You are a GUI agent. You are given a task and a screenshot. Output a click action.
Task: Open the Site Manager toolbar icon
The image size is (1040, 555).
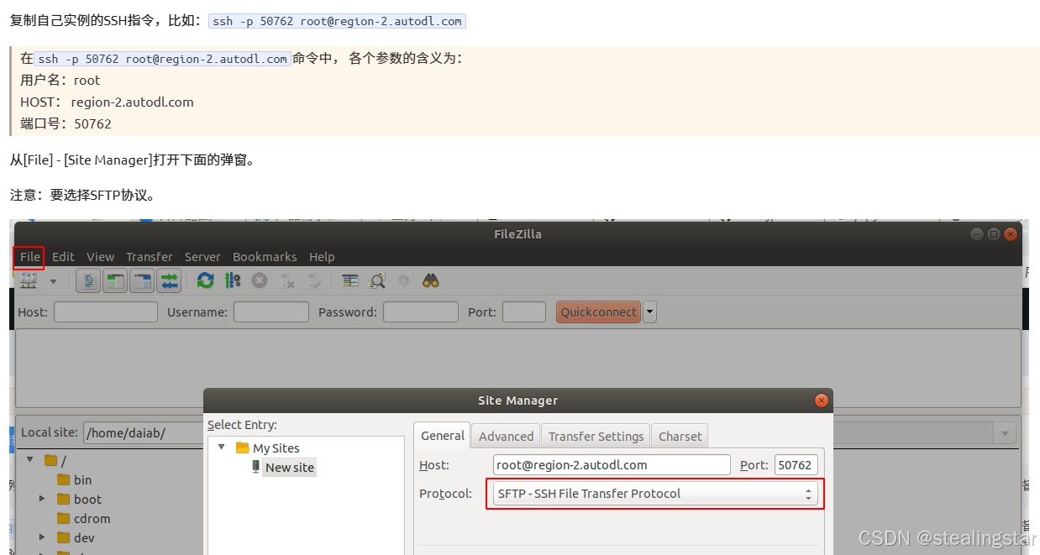click(29, 280)
